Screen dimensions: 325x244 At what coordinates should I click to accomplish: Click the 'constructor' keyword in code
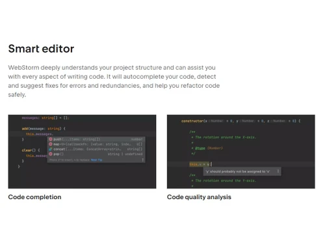click(x=192, y=121)
